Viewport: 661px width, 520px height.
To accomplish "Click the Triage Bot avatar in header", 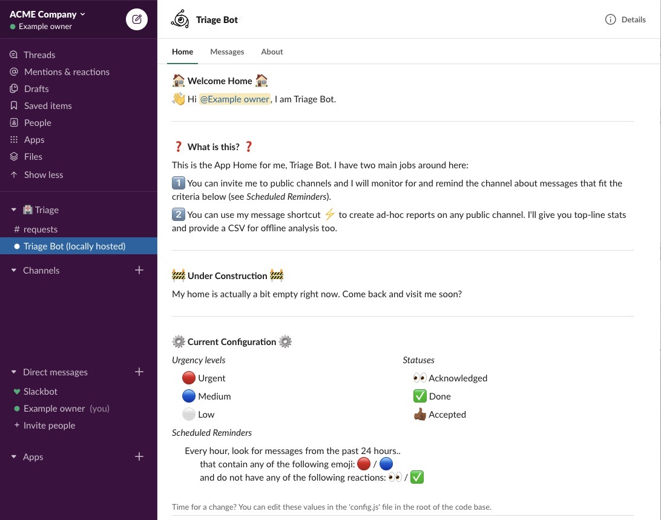I will [180, 19].
